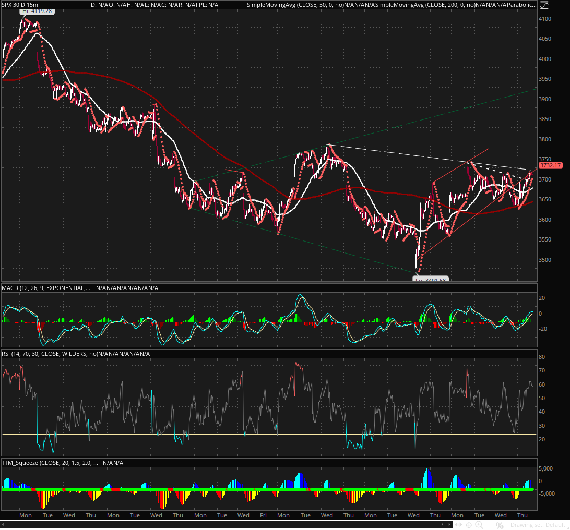Screen dimensions: 570x530
Task: Click the red 3732.17 current price tag
Action: 550,165
